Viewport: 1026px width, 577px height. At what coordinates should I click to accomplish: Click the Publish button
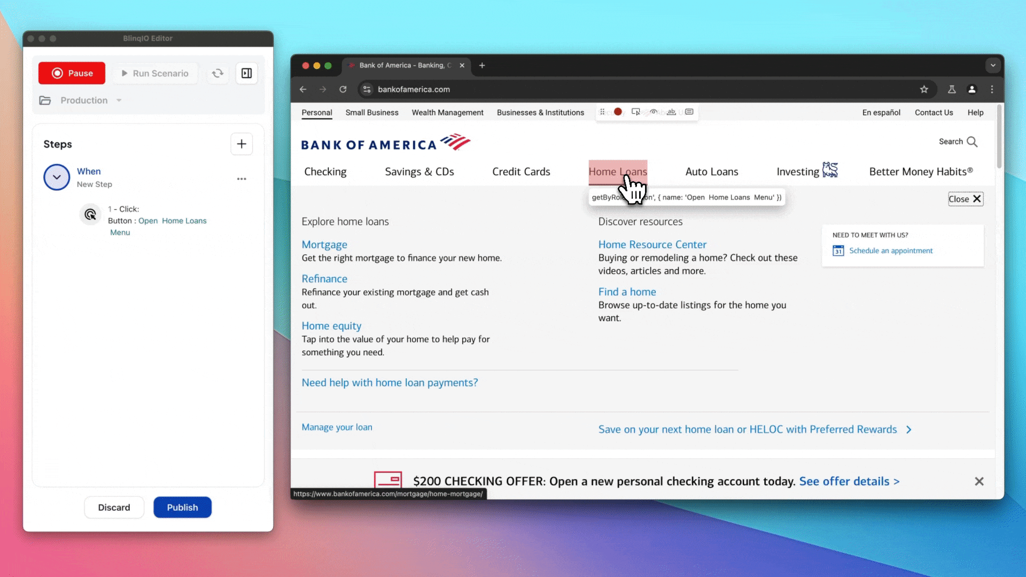pyautogui.click(x=182, y=507)
